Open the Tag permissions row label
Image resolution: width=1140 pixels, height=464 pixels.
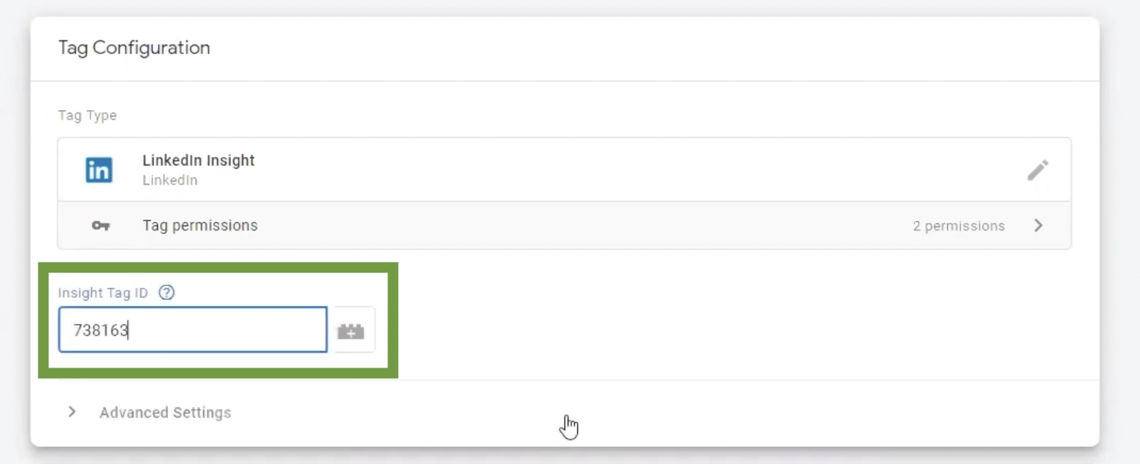(200, 226)
